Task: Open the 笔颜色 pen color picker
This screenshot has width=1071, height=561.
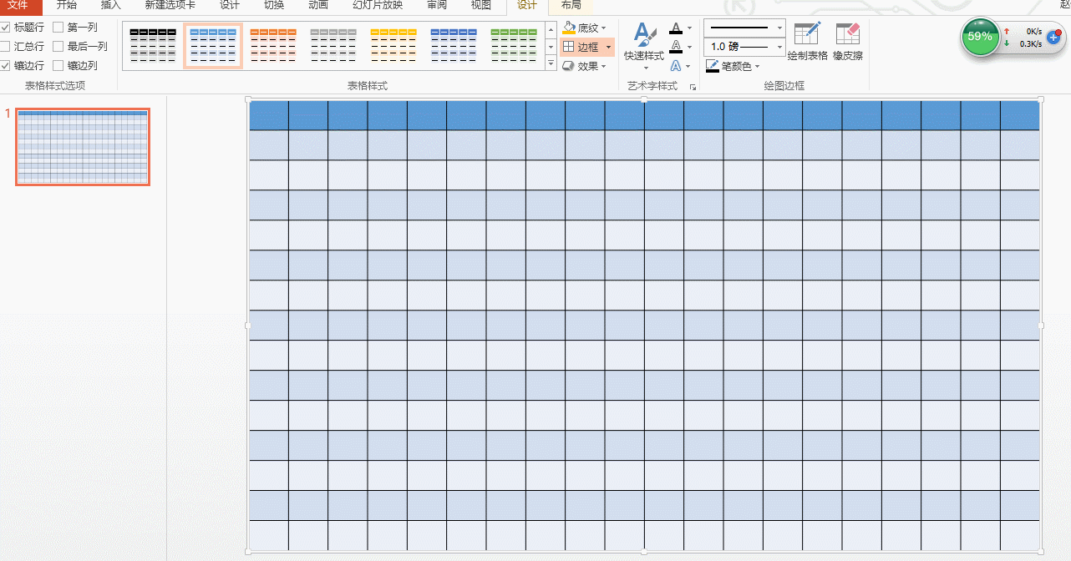Action: (x=733, y=66)
